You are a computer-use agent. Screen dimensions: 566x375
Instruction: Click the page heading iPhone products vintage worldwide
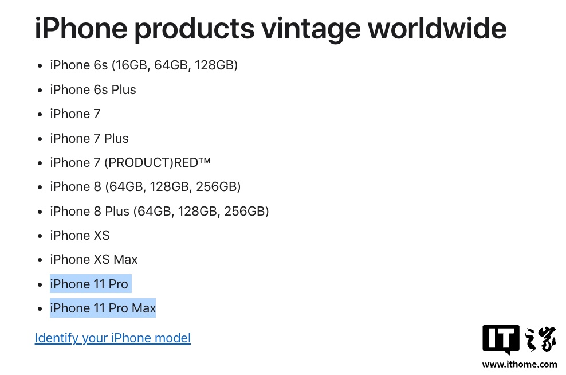[x=271, y=29]
